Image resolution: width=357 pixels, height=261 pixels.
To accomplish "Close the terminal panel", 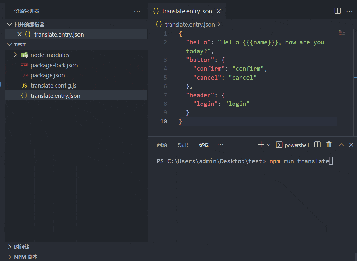I will point(351,145).
